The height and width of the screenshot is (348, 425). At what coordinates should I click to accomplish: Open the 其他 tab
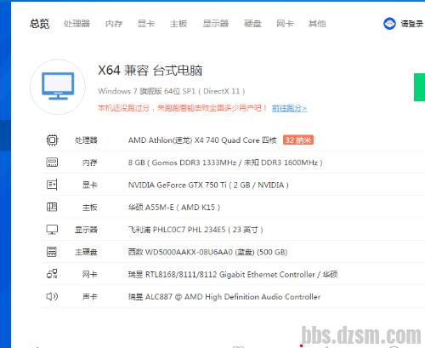click(x=317, y=24)
